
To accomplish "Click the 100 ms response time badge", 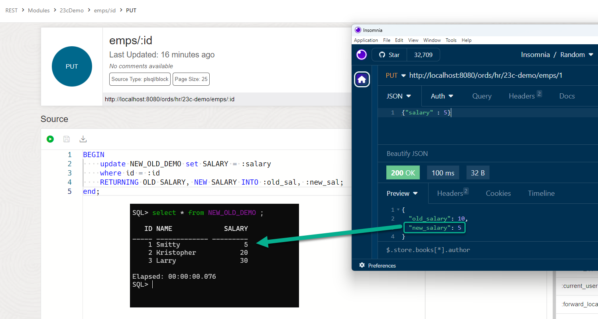I will (443, 173).
